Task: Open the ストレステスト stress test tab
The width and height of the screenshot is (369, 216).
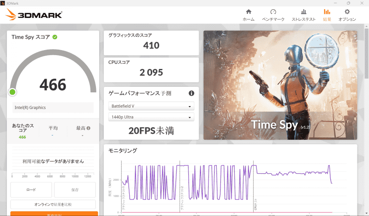Action: [304, 15]
